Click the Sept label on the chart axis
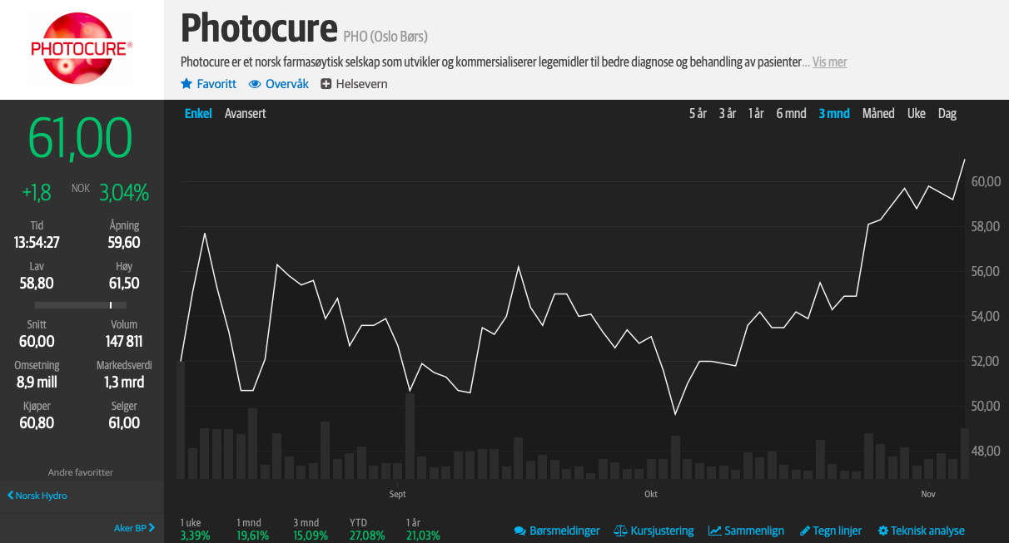The width and height of the screenshot is (1009, 543). [x=397, y=495]
